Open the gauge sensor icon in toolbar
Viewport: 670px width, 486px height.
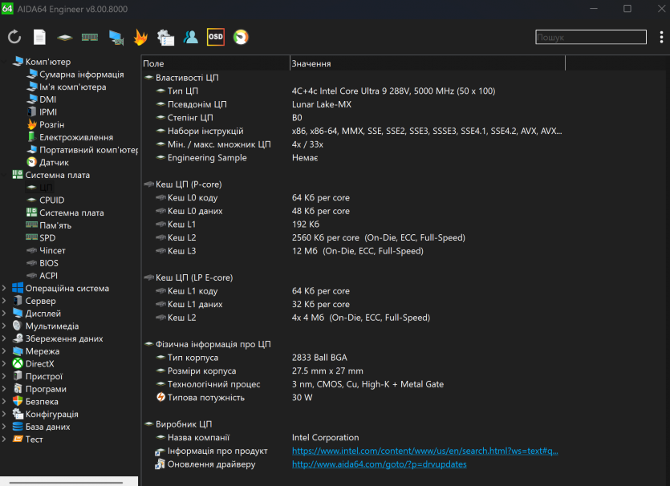241,37
